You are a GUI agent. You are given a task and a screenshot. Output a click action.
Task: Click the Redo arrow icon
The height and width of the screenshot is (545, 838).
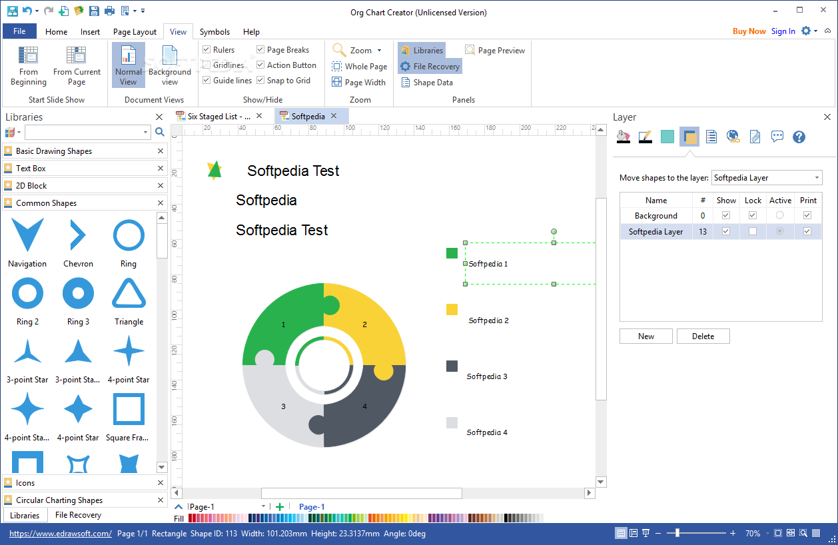(48, 11)
